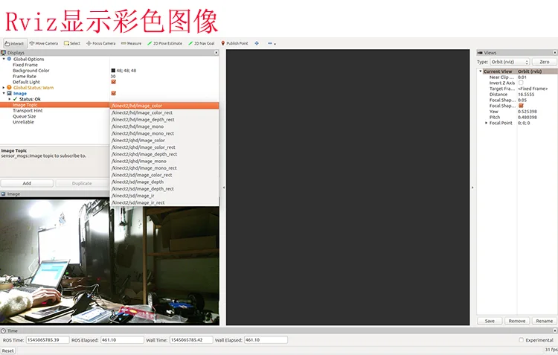Select the Image Topic property row

pos(55,105)
